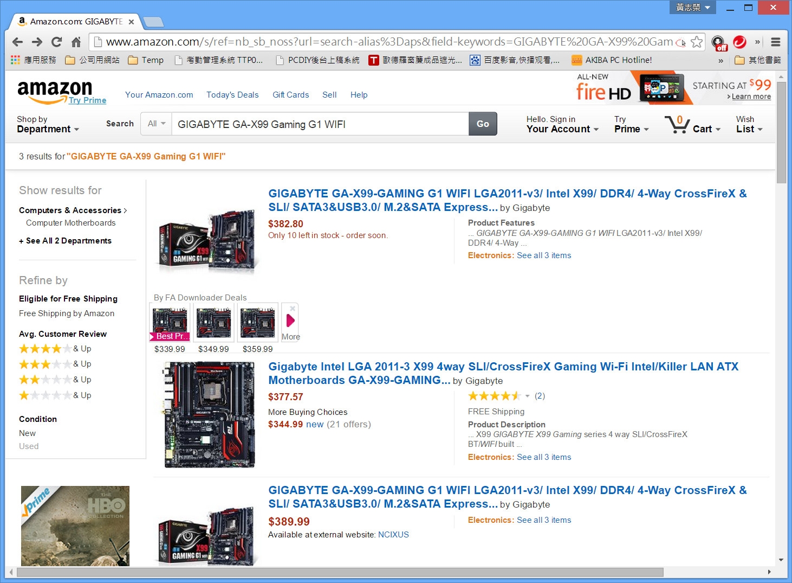This screenshot has width=792, height=583.
Task: Click the Go search button
Action: 483,124
